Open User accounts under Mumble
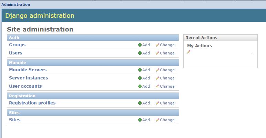266x138 pixels. coord(25,86)
